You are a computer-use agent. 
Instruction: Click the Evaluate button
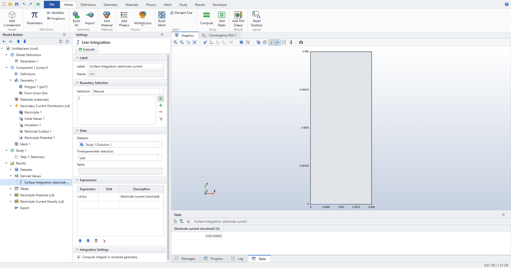click(87, 49)
